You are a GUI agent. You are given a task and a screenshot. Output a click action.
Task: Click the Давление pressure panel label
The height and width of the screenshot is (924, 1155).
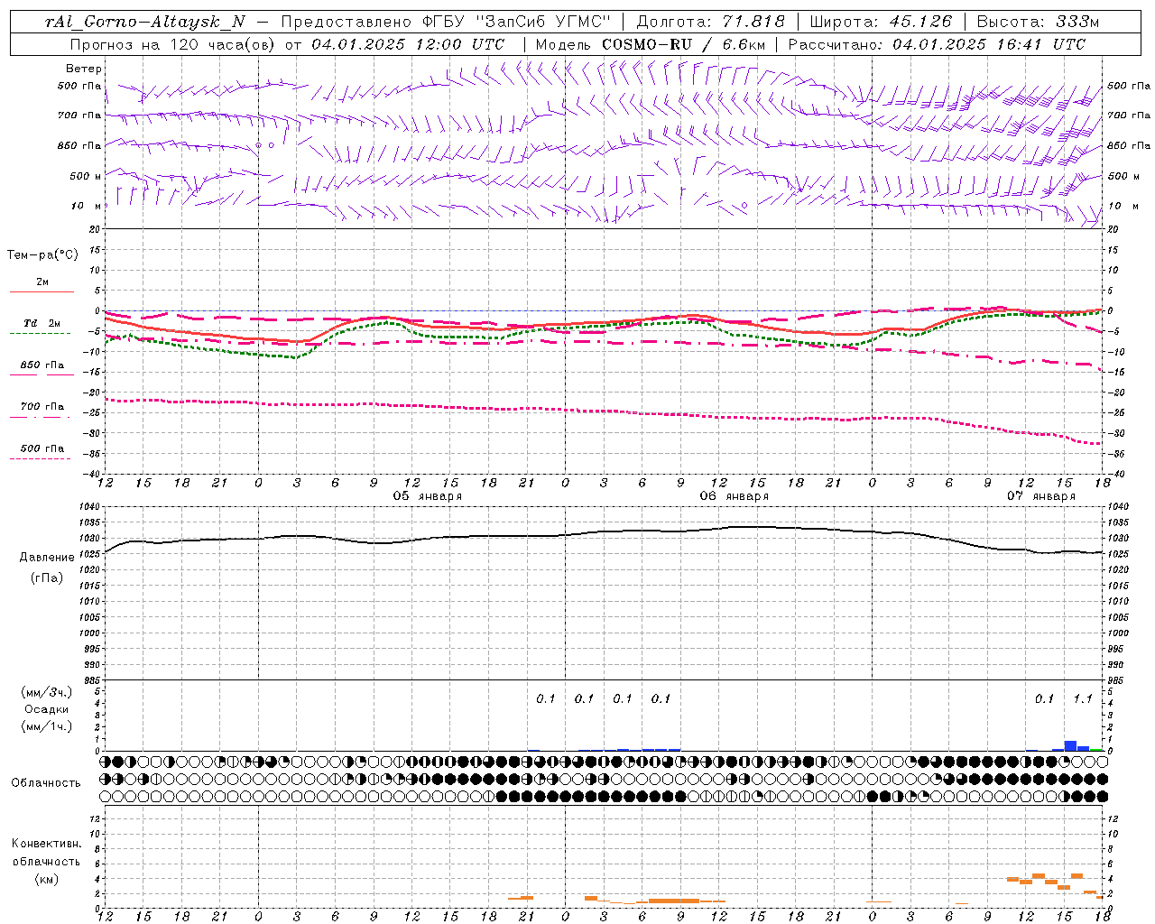47,558
